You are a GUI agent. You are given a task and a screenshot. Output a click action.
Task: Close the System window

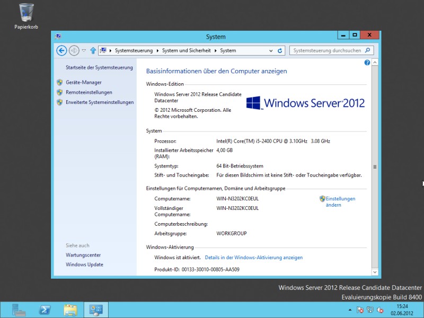click(369, 35)
